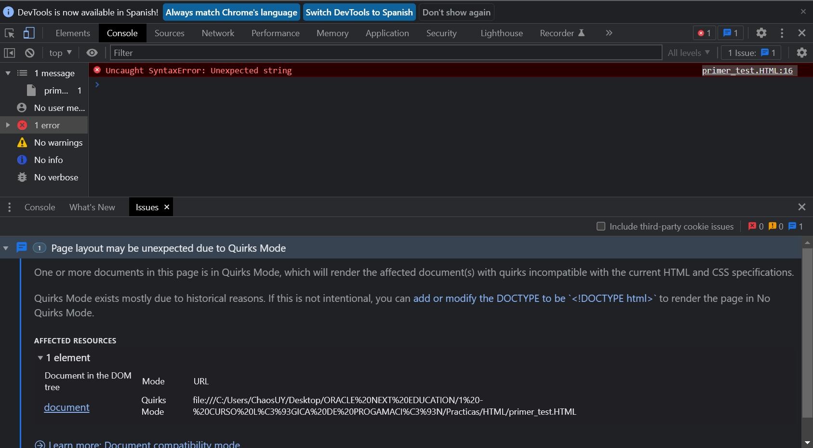Open console settings gear
813x448 pixels.
(801, 53)
